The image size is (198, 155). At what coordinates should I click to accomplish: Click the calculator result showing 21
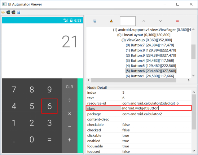(x=70, y=41)
